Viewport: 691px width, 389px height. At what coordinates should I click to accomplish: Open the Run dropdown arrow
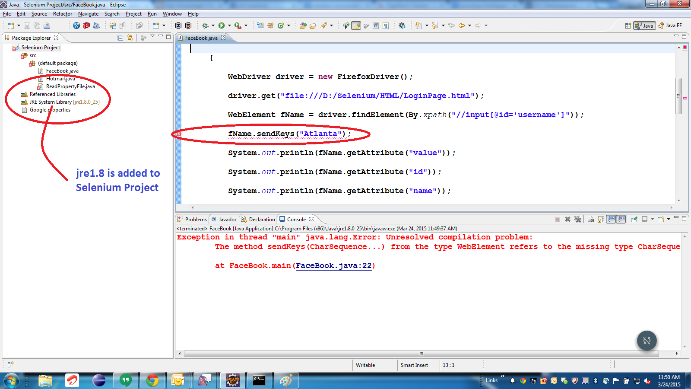[x=229, y=26]
